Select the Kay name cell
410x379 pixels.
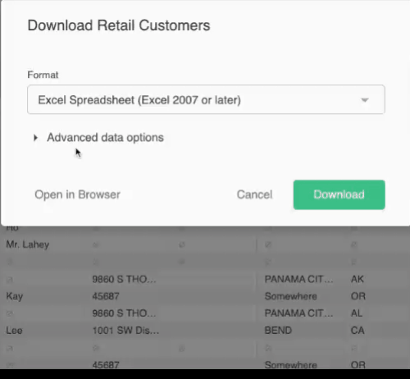[x=15, y=296]
